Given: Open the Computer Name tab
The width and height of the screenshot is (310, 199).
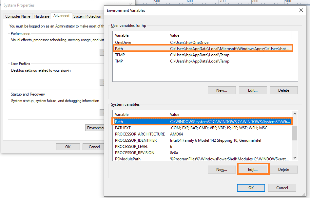Looking at the screenshot, I should pyautogui.click(x=18, y=16).
